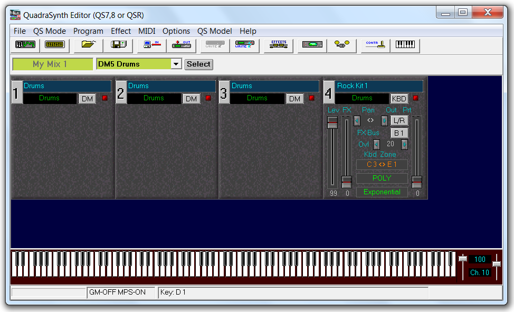
Task: Toggle the red indicator on channel 1
Action: tap(104, 98)
